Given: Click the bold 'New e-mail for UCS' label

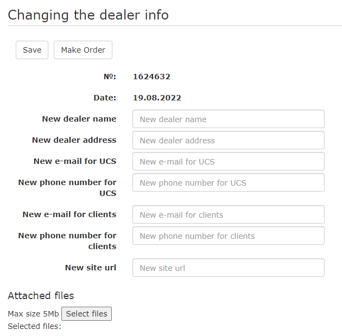Looking at the screenshot, I should click(x=75, y=161).
